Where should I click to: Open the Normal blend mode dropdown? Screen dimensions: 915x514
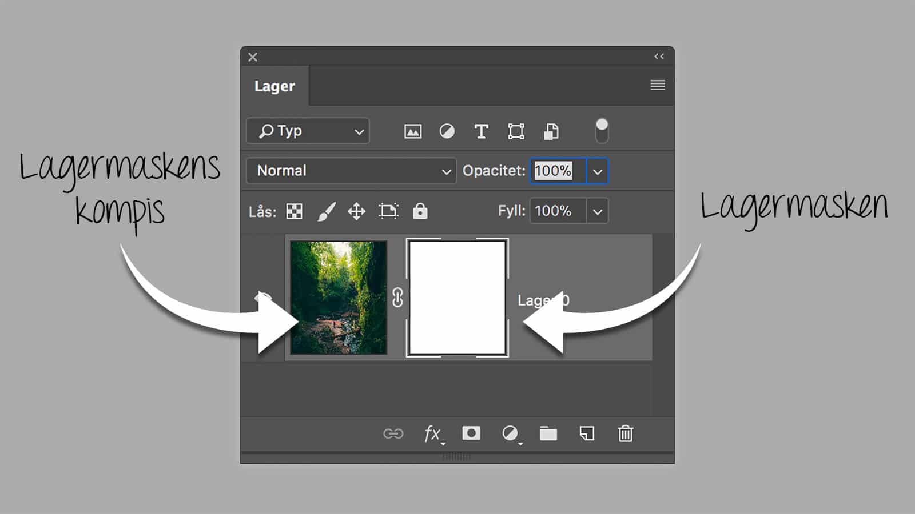pos(351,171)
